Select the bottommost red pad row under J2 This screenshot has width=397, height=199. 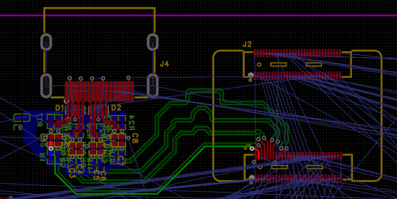click(x=298, y=179)
